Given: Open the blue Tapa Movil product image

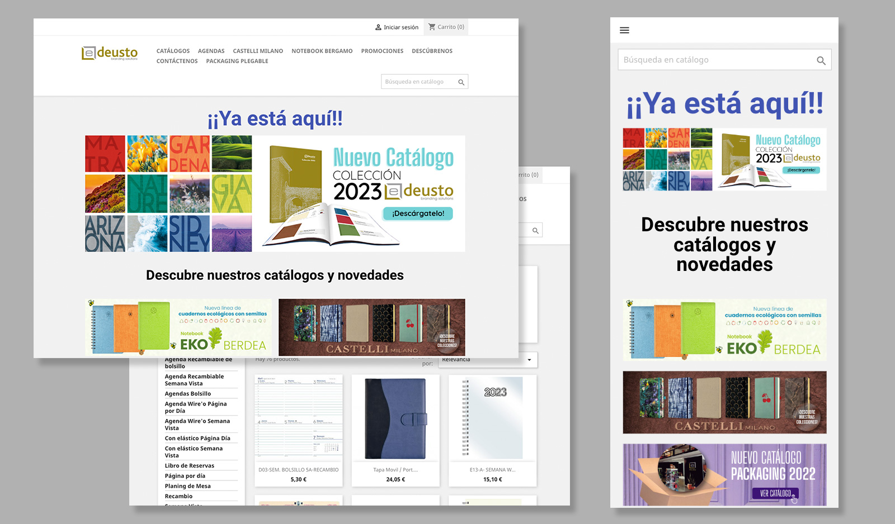Looking at the screenshot, I should point(395,418).
